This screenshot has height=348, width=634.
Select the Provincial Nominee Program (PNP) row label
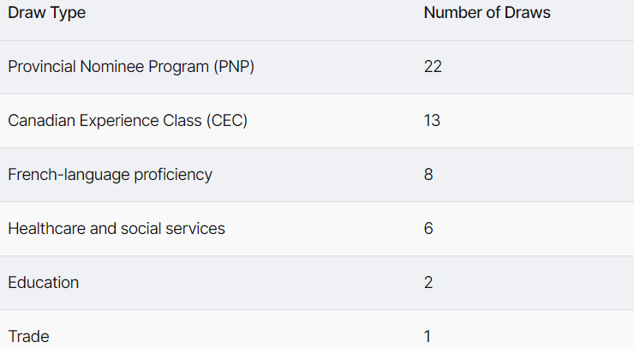coord(131,67)
